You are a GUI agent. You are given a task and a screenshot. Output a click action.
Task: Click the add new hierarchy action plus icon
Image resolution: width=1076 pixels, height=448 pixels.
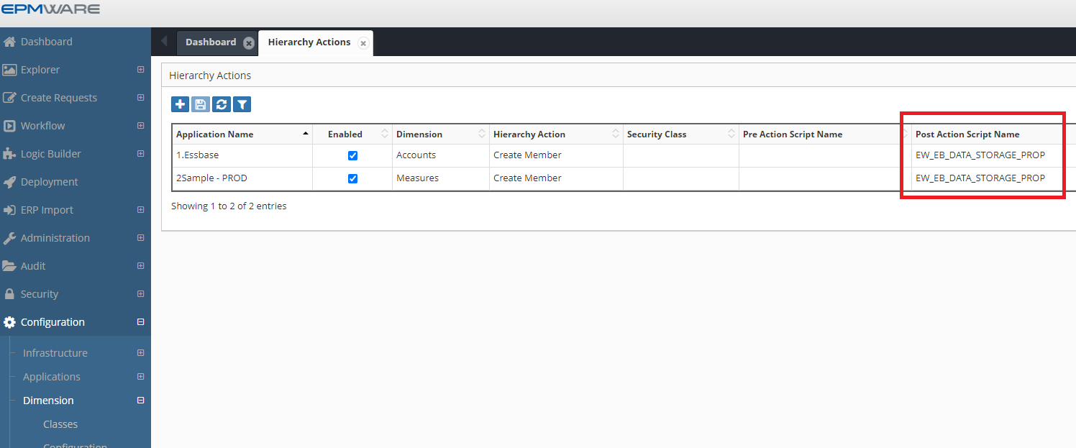(180, 105)
